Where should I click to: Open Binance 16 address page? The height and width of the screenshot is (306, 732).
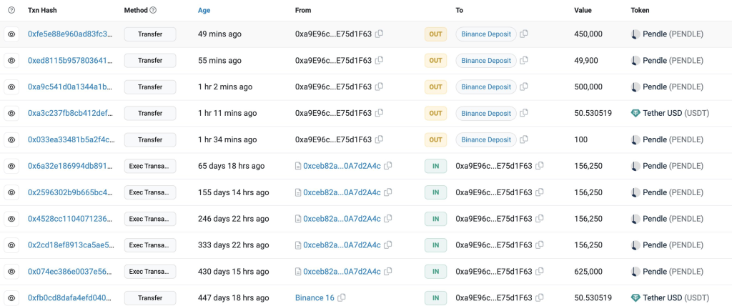click(315, 298)
